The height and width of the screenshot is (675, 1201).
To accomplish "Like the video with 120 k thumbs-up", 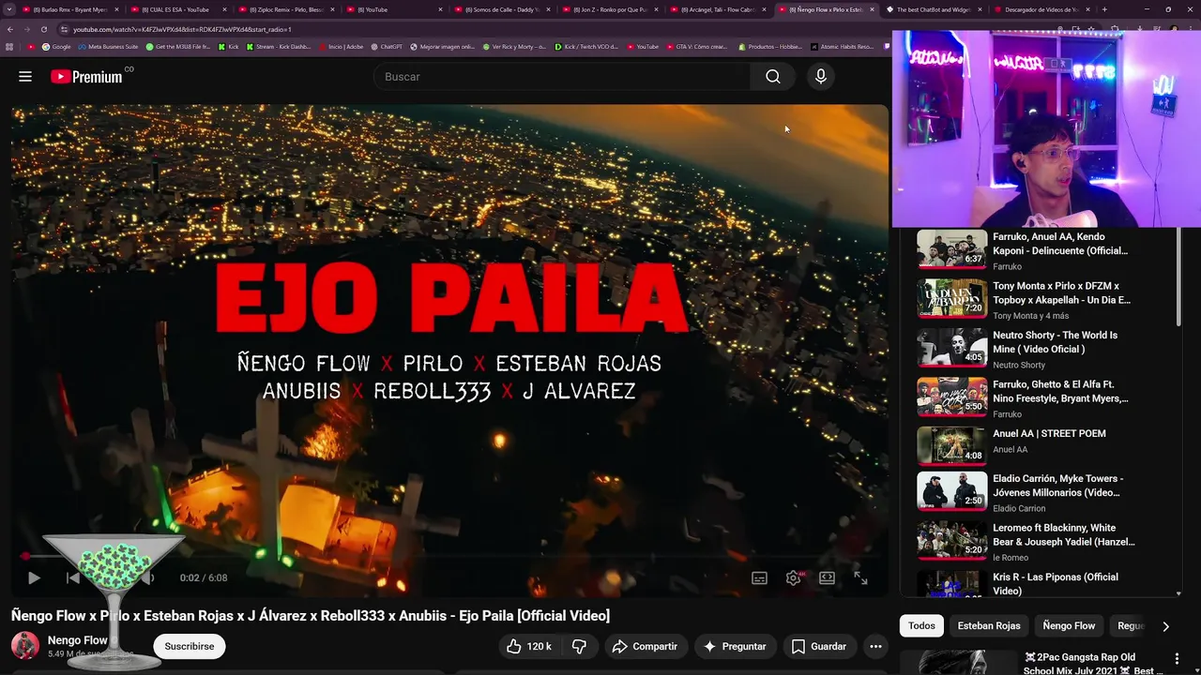I will click(528, 646).
